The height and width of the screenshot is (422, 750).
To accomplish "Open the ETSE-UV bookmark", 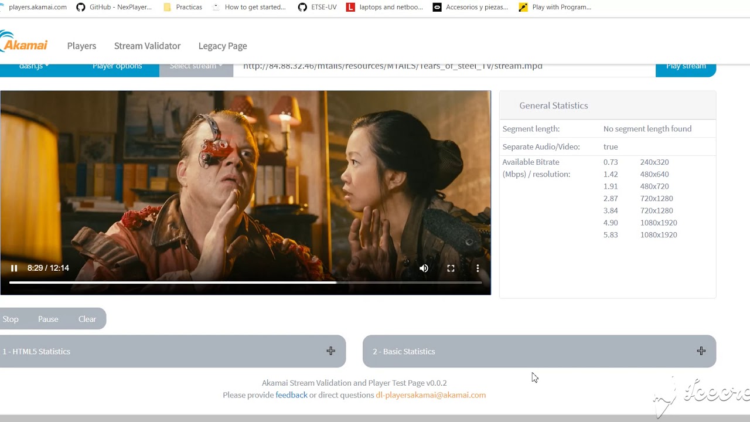I will (x=317, y=7).
